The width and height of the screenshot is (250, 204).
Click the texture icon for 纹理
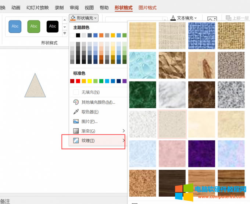[x=76, y=140]
